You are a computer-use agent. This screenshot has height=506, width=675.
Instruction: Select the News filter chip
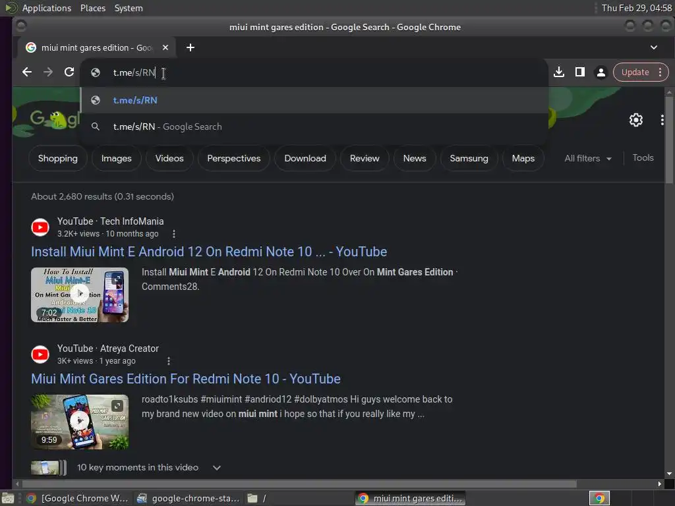(415, 158)
